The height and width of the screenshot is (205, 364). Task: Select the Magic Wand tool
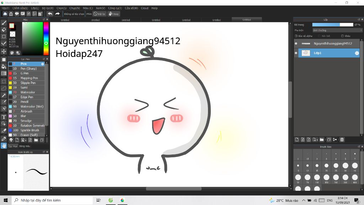point(4,95)
